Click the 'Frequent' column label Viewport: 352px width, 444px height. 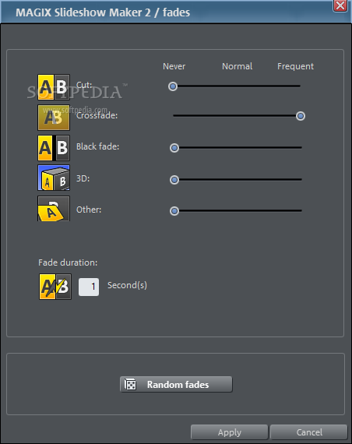pyautogui.click(x=295, y=66)
